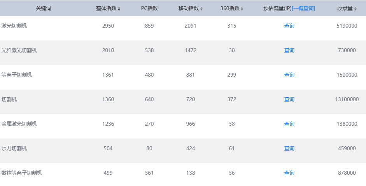The height and width of the screenshot is (186, 366).
Task: Open the keyword 光纤激光切割机
Action: coord(19,50)
